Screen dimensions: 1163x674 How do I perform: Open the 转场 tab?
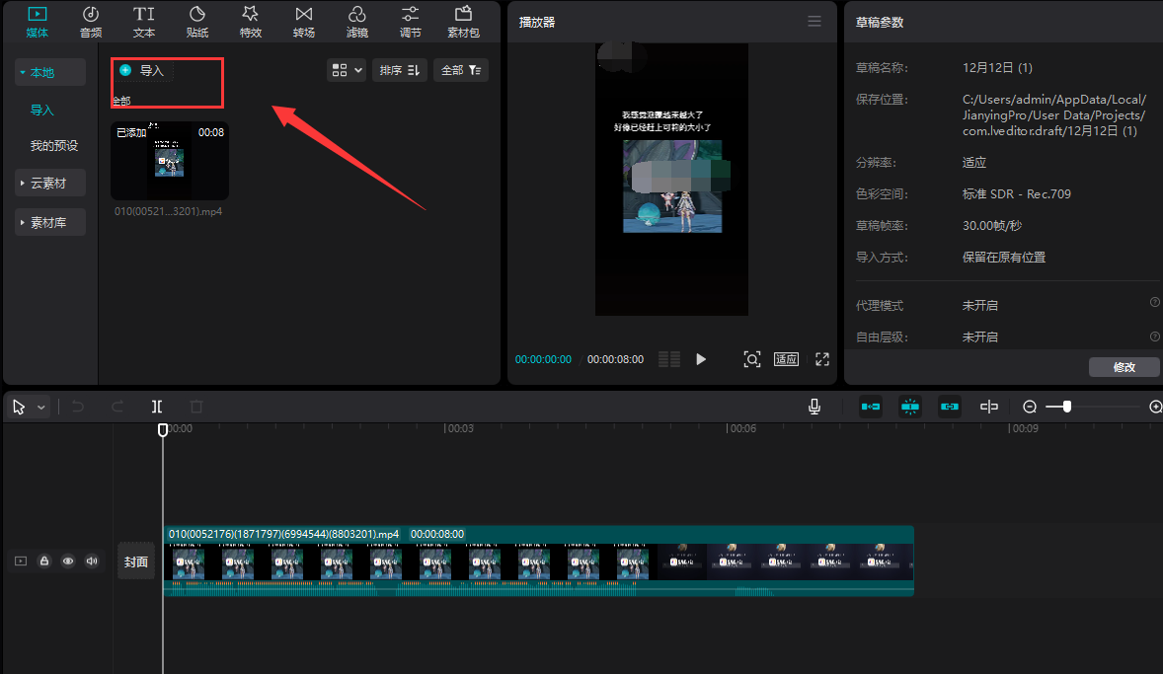(x=304, y=21)
